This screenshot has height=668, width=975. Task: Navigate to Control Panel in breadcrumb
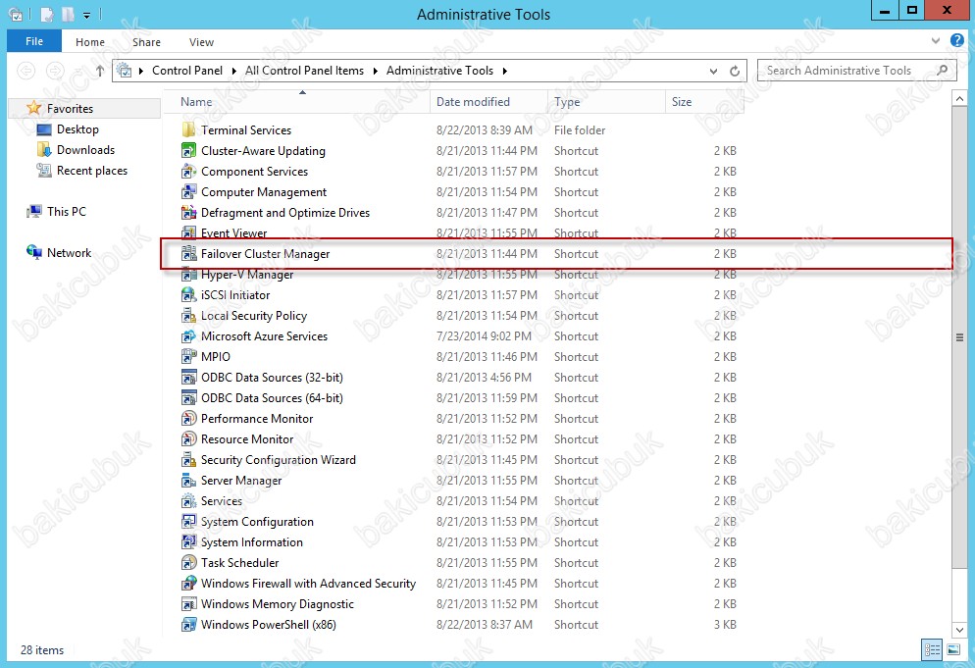tap(187, 71)
